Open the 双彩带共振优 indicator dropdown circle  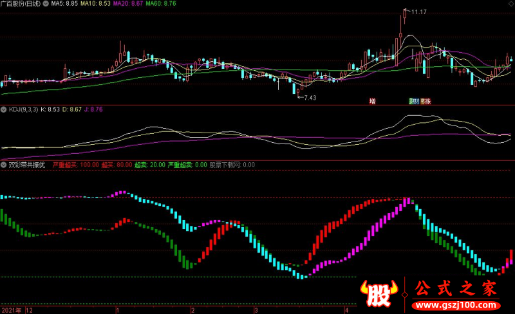point(4,165)
